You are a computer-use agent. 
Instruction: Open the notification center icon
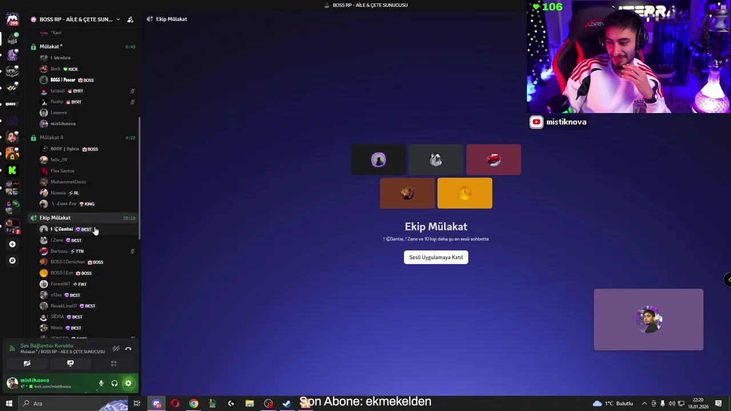(x=718, y=404)
